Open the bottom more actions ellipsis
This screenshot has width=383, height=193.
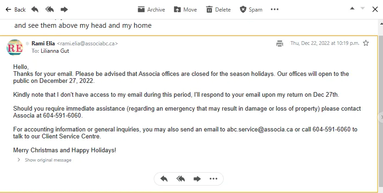[213, 179]
